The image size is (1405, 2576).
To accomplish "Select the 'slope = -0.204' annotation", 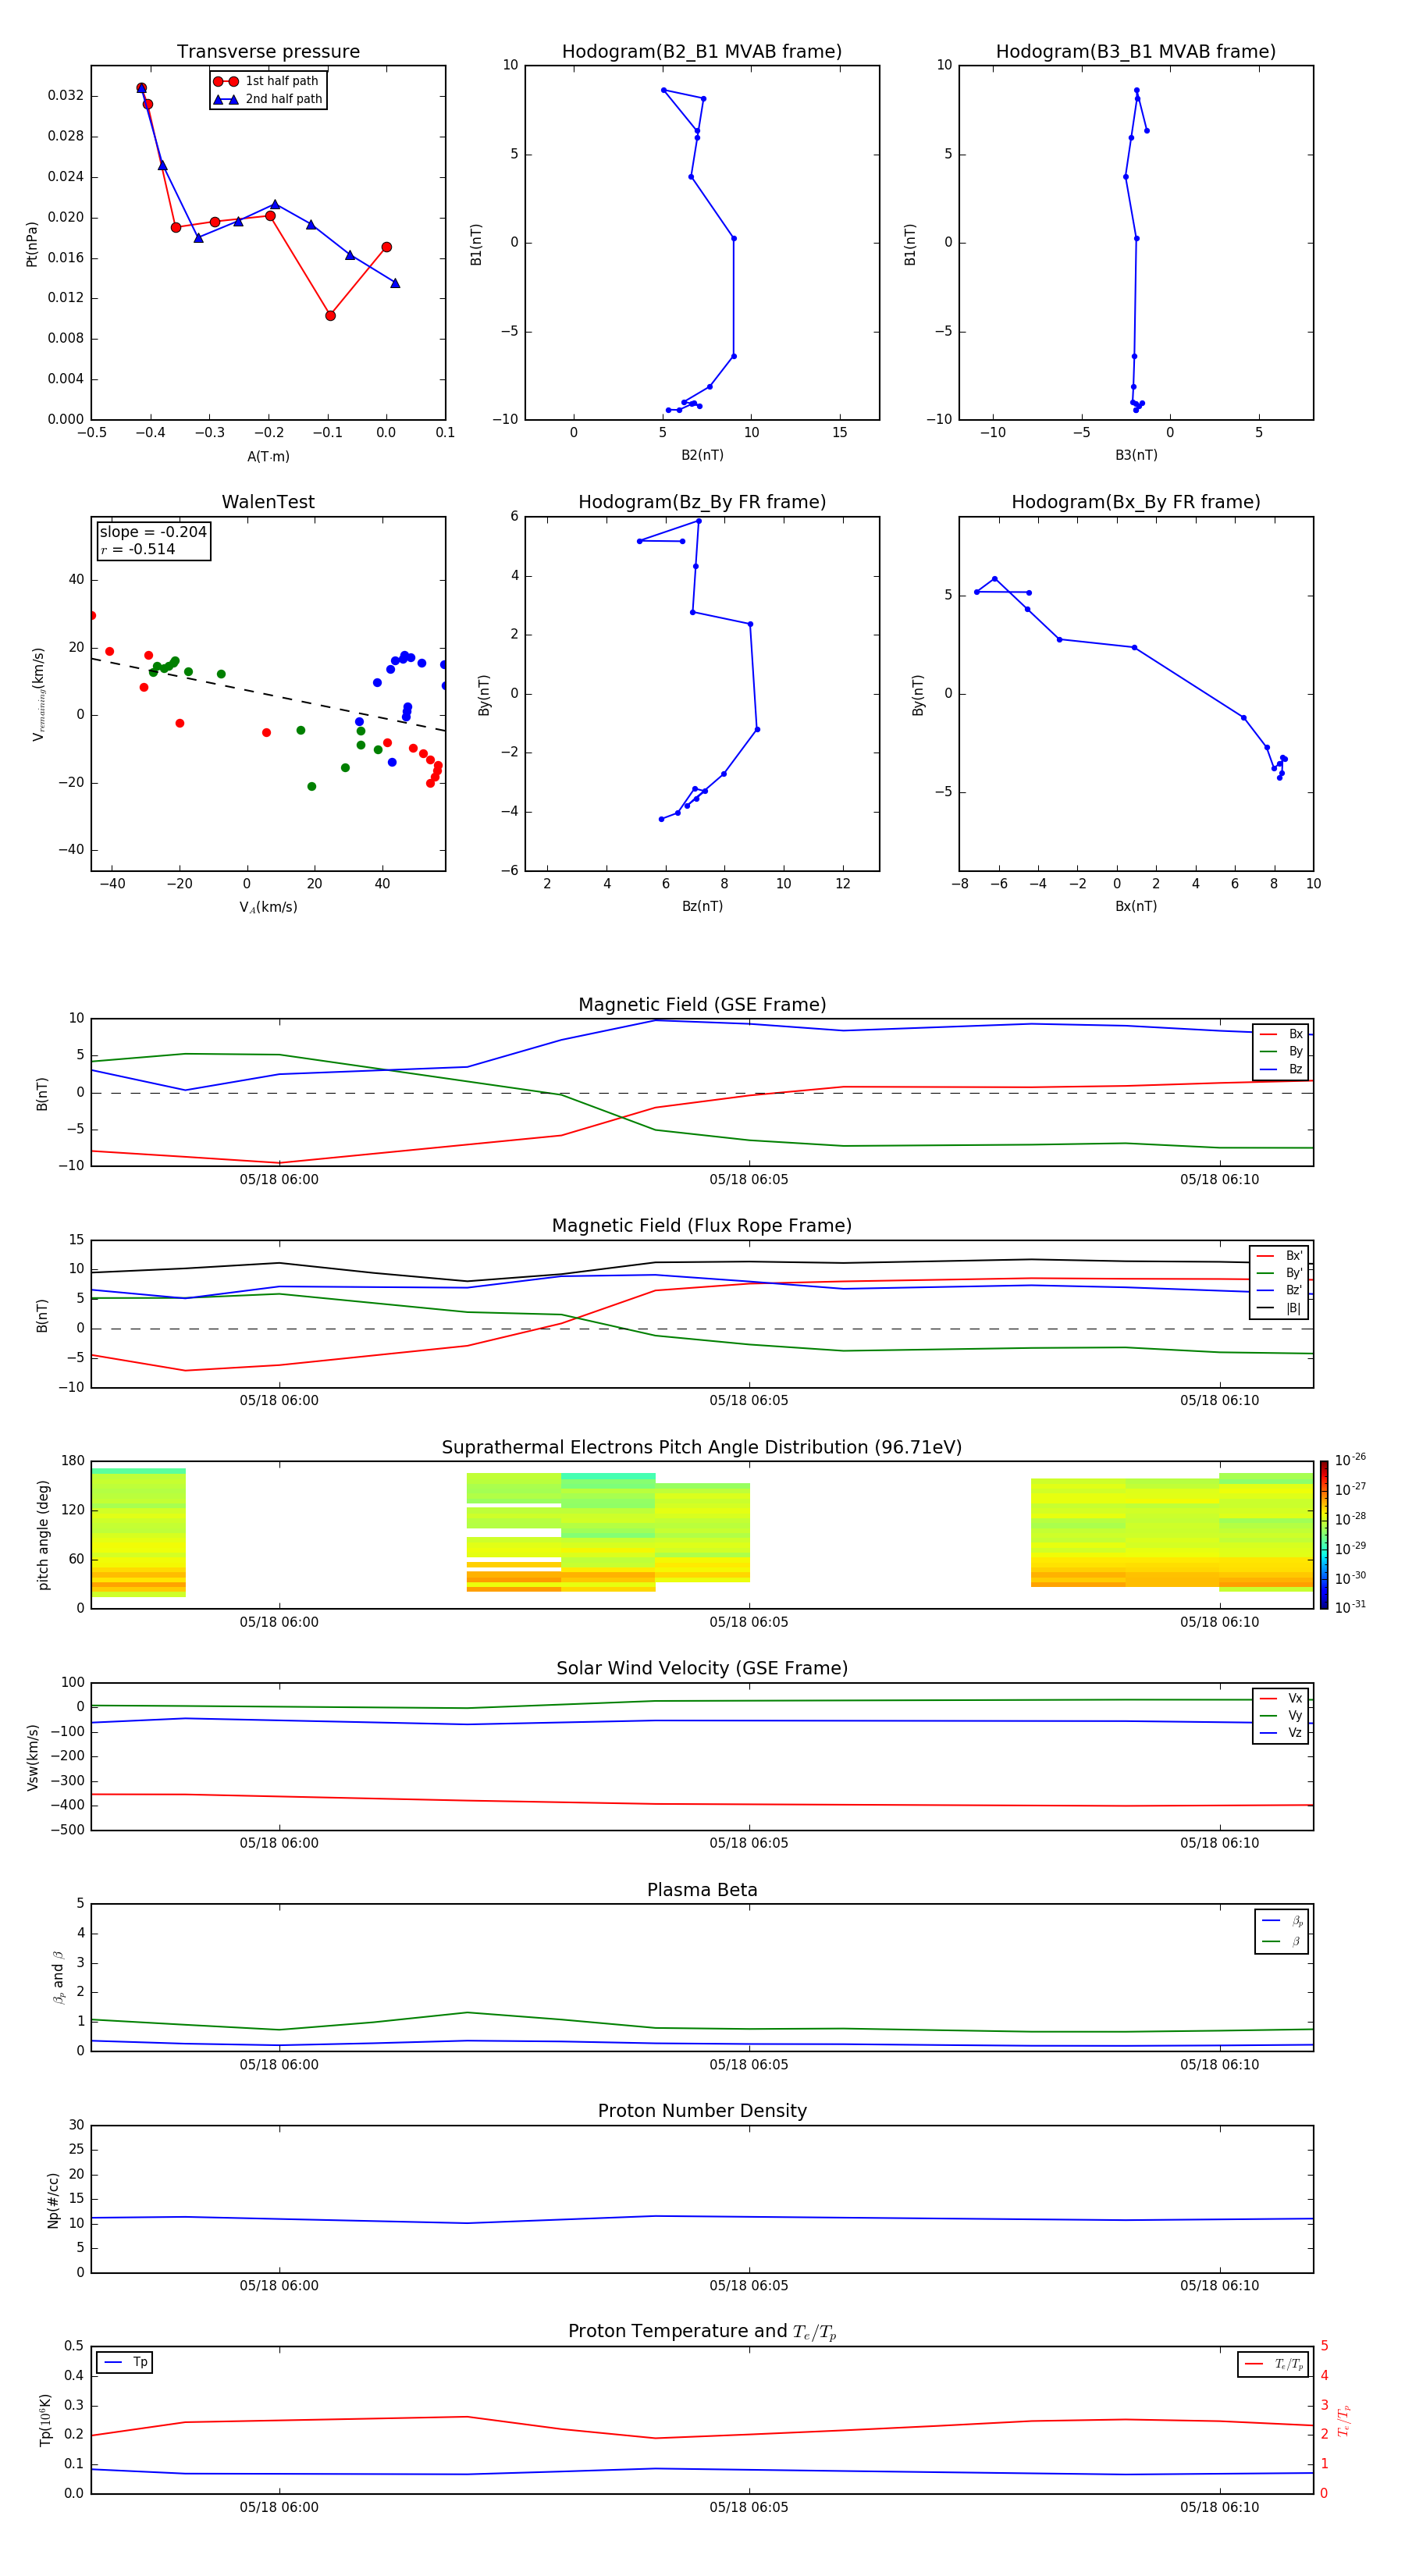I will (153, 532).
